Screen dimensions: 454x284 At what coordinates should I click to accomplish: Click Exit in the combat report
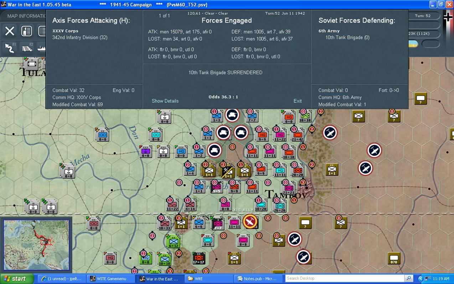tap(298, 101)
